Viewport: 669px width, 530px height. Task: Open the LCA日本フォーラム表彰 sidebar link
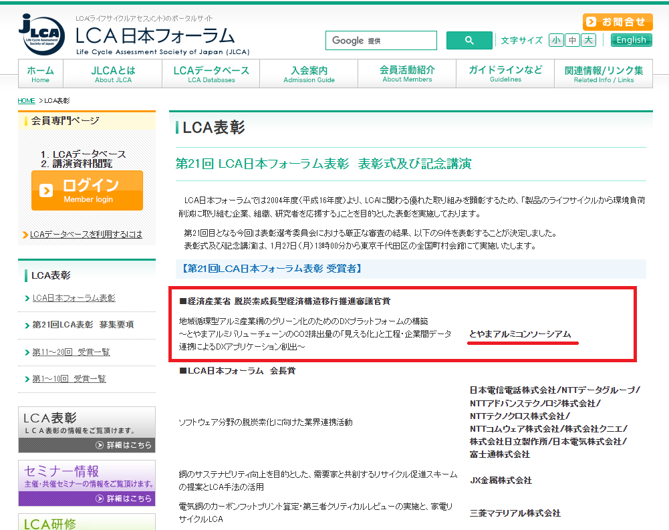point(74,298)
